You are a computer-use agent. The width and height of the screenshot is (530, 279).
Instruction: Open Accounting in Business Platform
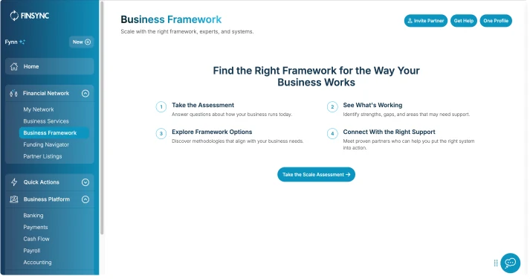point(37,263)
